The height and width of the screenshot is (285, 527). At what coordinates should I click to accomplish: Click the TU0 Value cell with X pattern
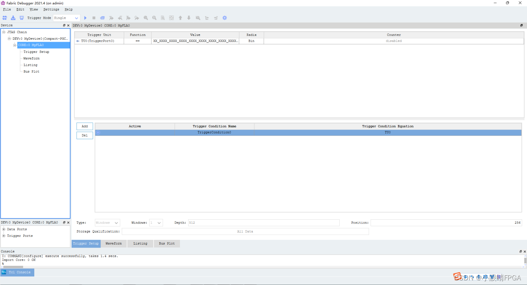point(195,41)
